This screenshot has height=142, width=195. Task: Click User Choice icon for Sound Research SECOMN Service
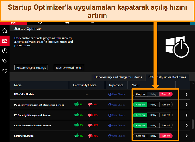(x=110, y=126)
